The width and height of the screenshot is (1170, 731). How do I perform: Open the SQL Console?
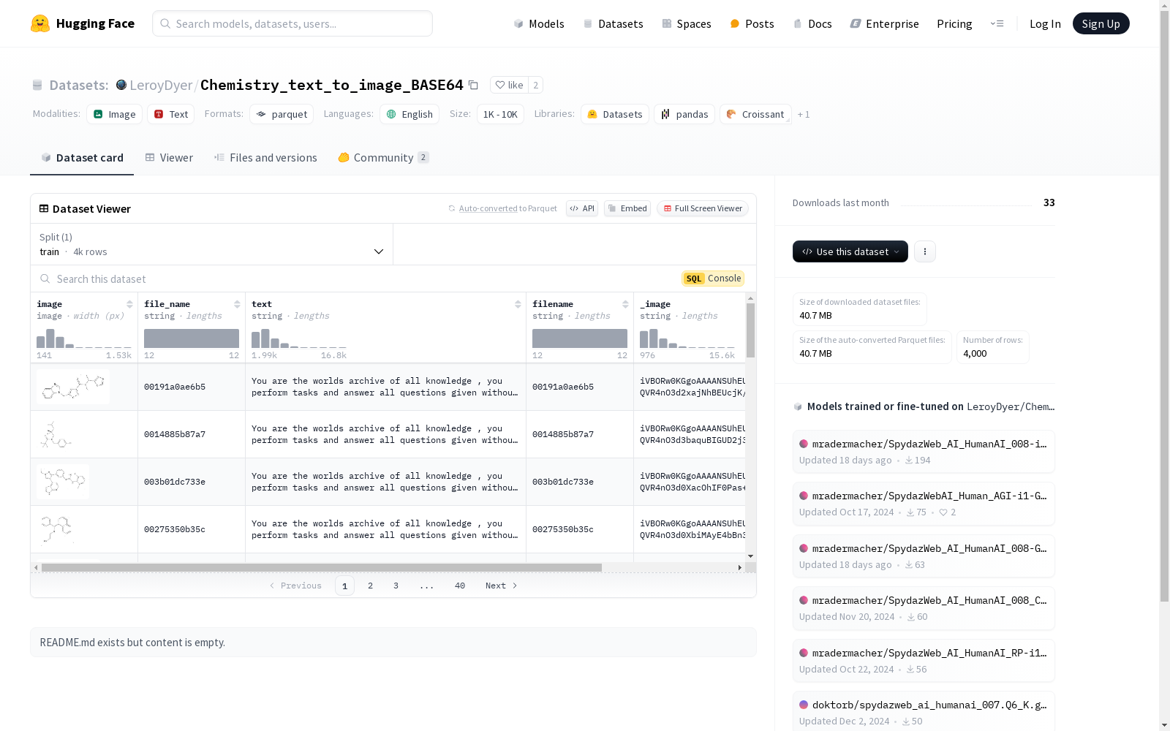[713, 279]
